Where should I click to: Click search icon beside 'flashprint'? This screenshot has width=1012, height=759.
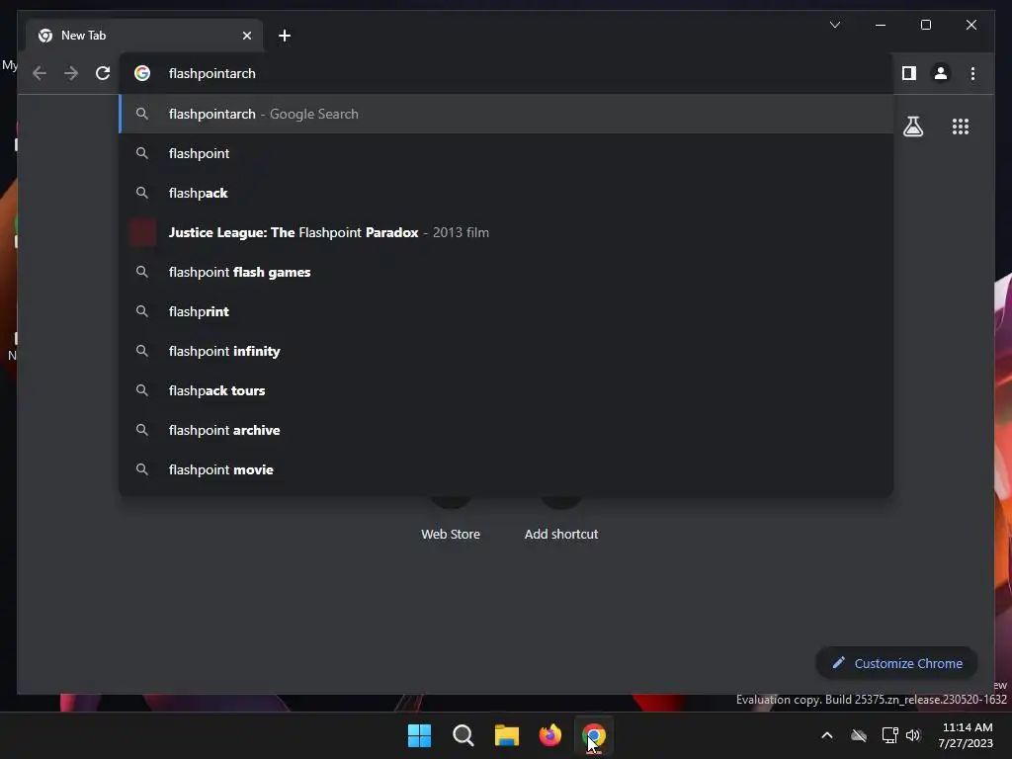coord(142,311)
